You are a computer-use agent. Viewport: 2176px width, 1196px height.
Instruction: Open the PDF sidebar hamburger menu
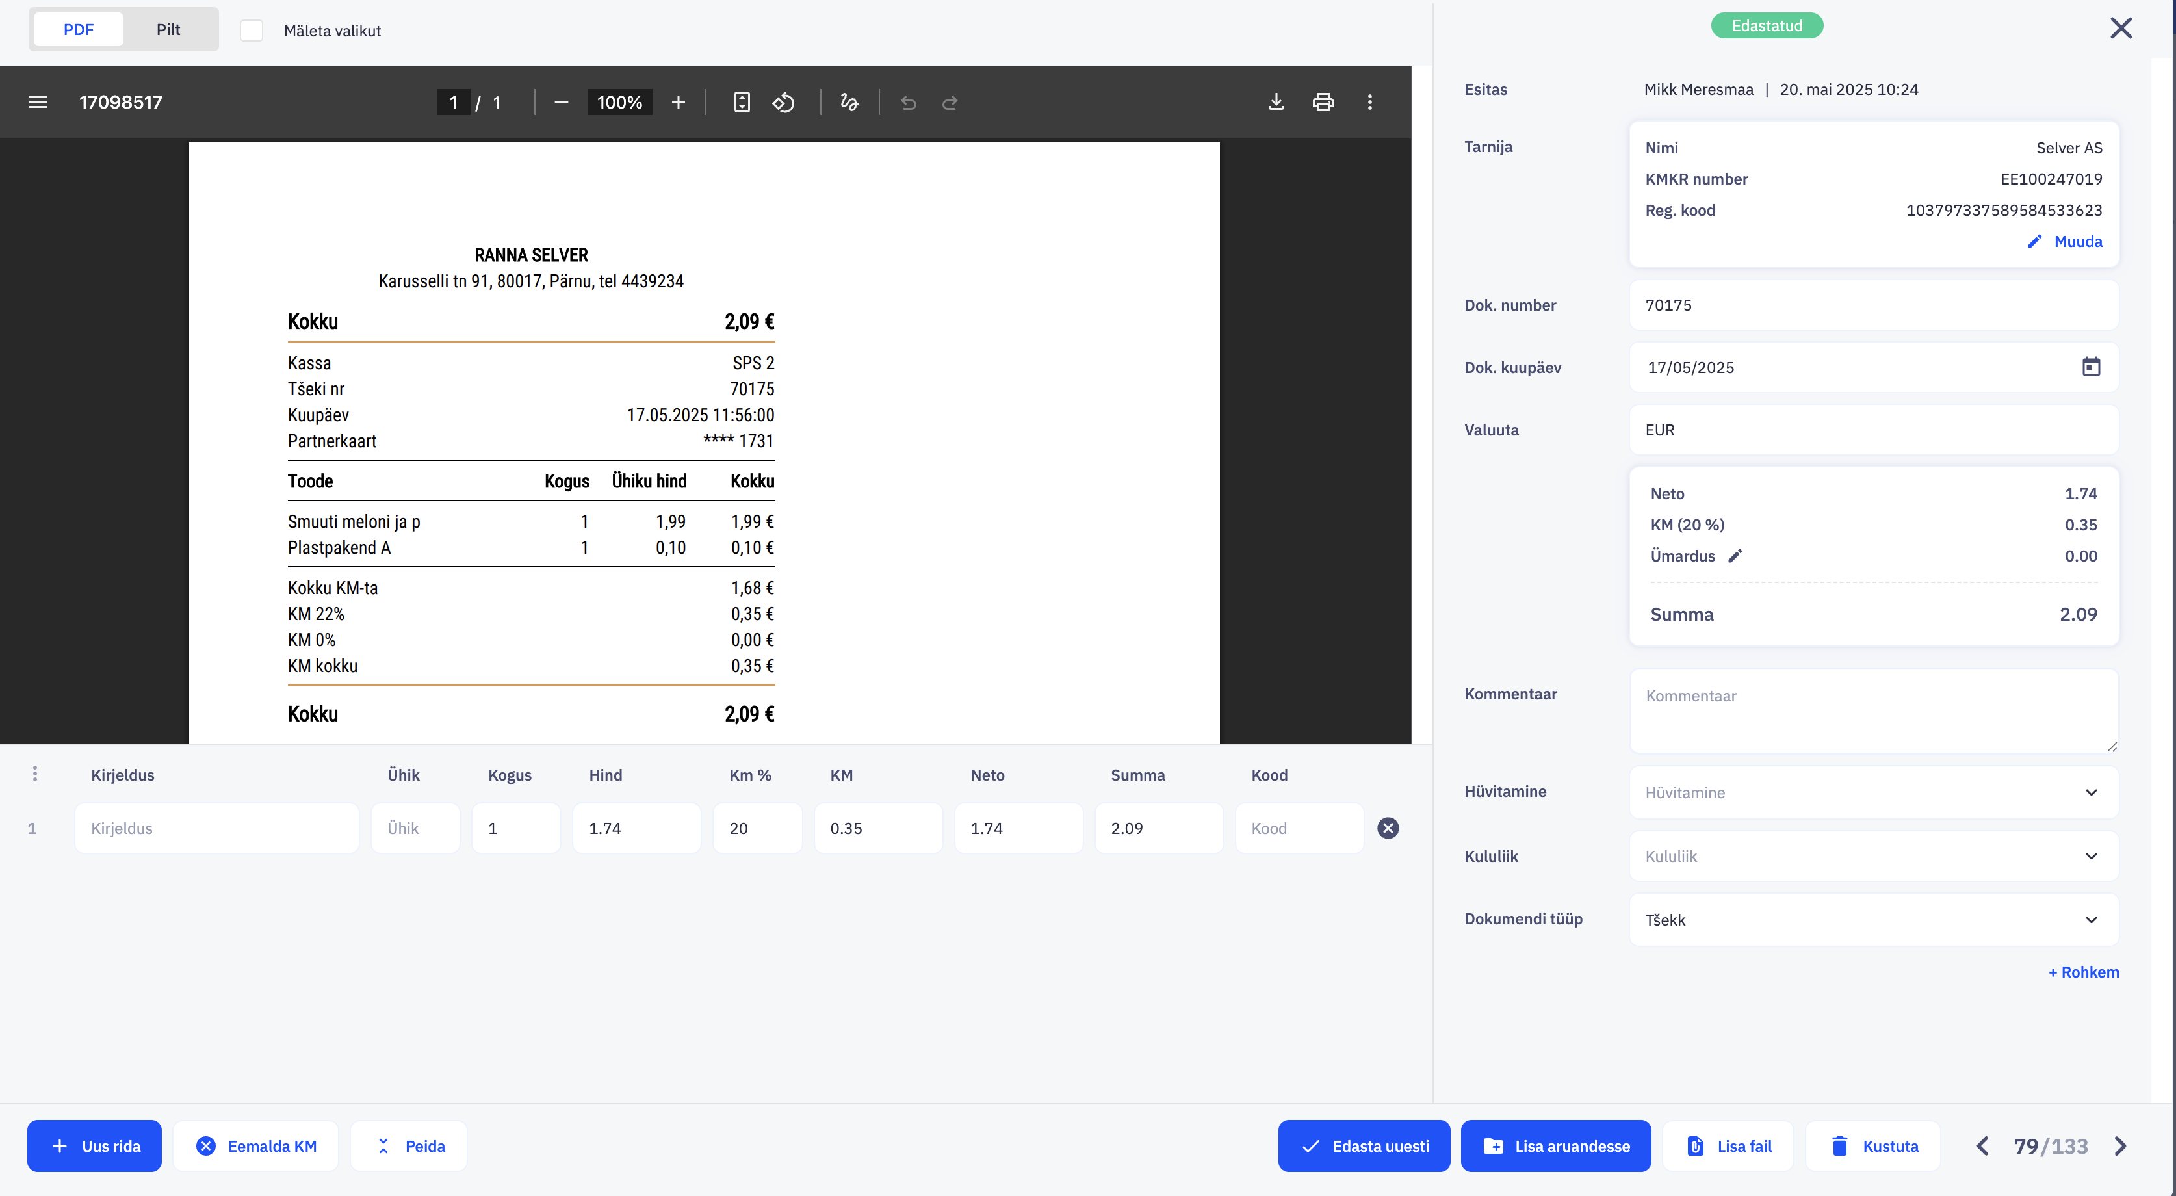[37, 102]
